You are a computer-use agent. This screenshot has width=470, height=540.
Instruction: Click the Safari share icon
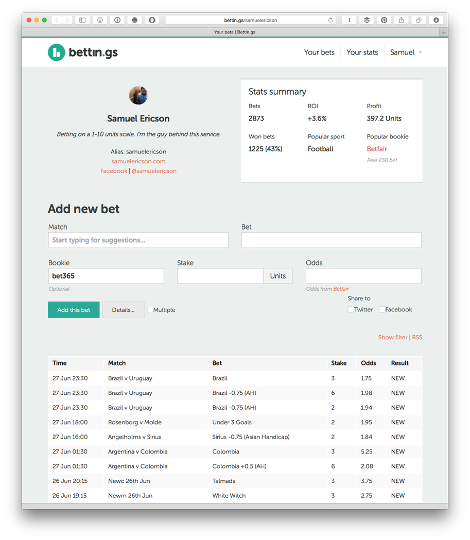[402, 20]
